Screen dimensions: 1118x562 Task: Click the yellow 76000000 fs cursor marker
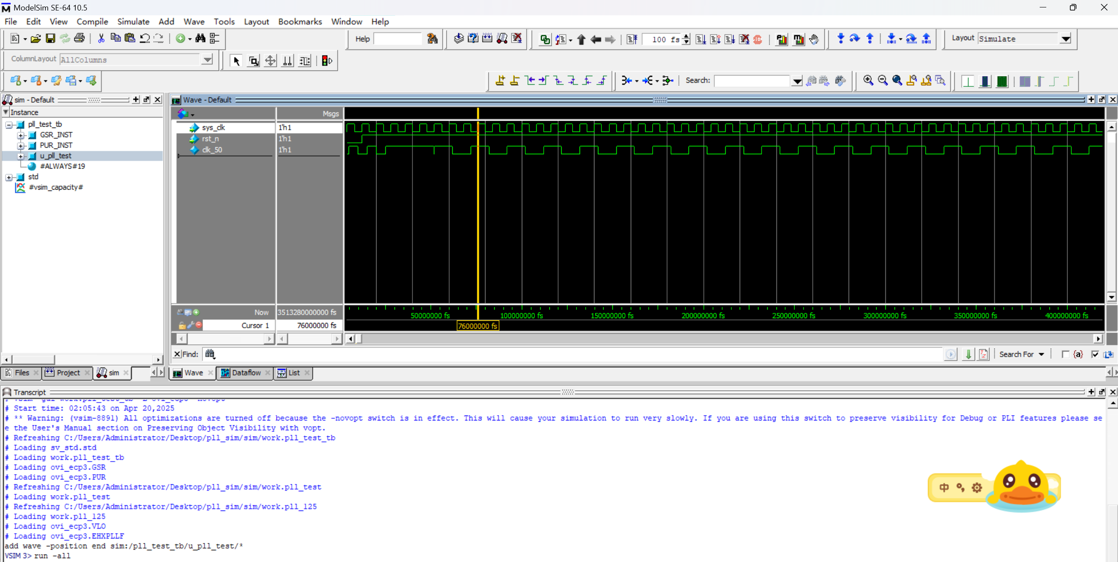coord(477,326)
